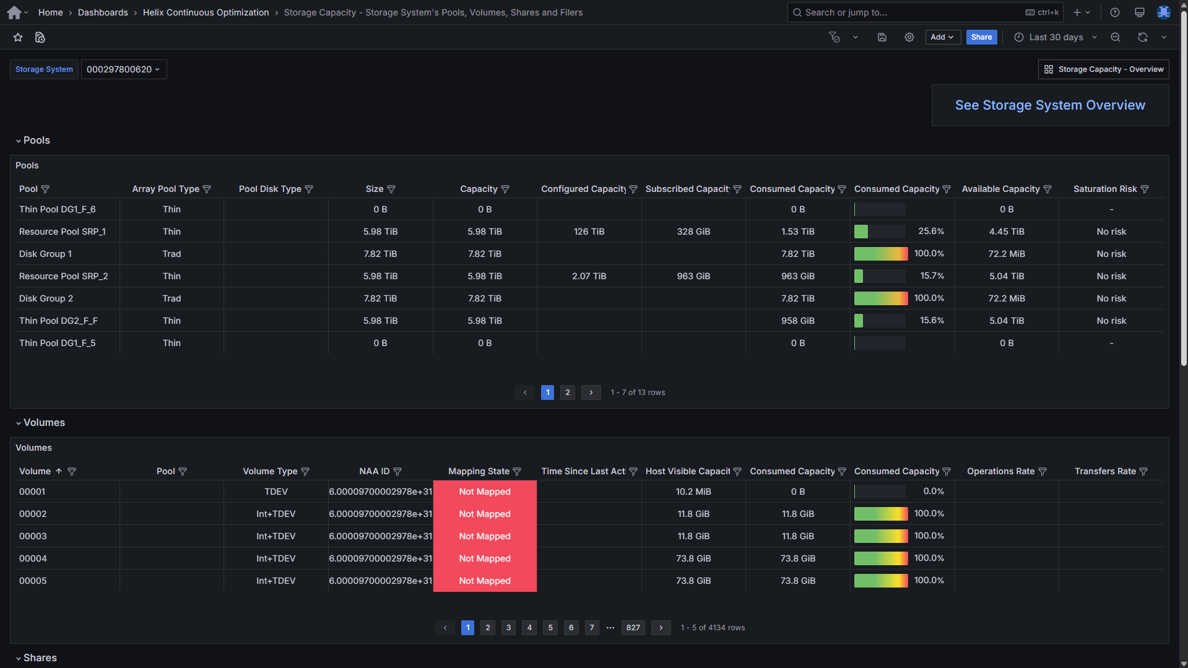Open the Last 30 days time picker
This screenshot has height=668, width=1188.
point(1056,38)
